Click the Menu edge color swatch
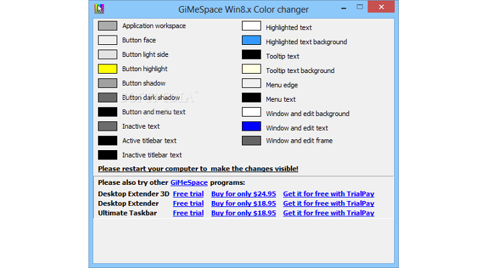Screen dimensions: 488x268 pos(251,84)
